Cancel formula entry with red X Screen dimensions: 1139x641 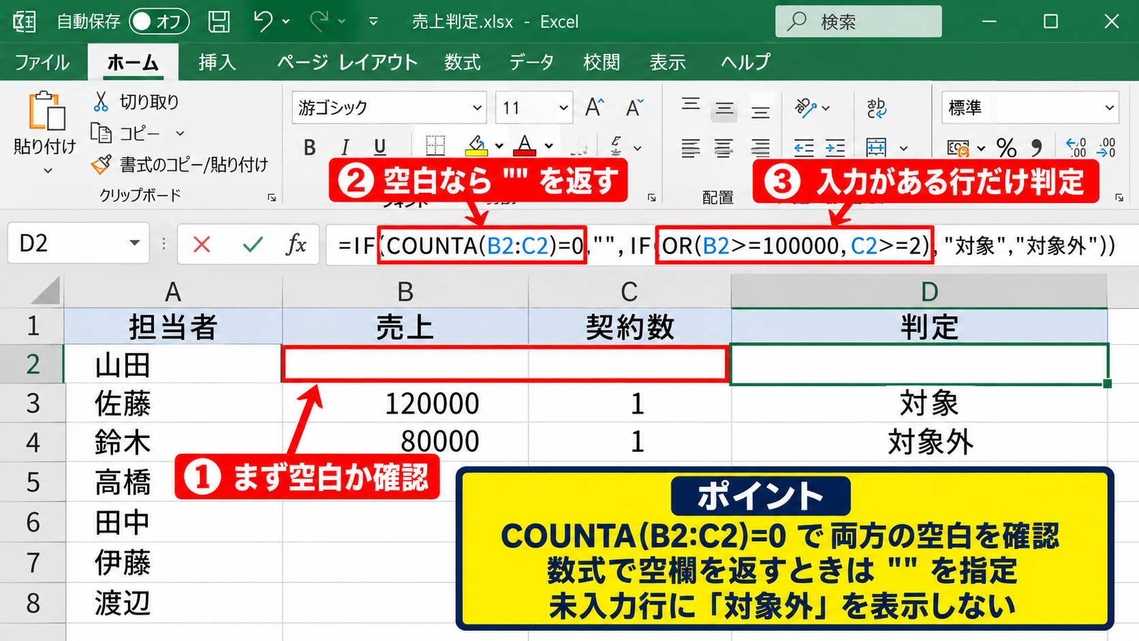pos(202,244)
